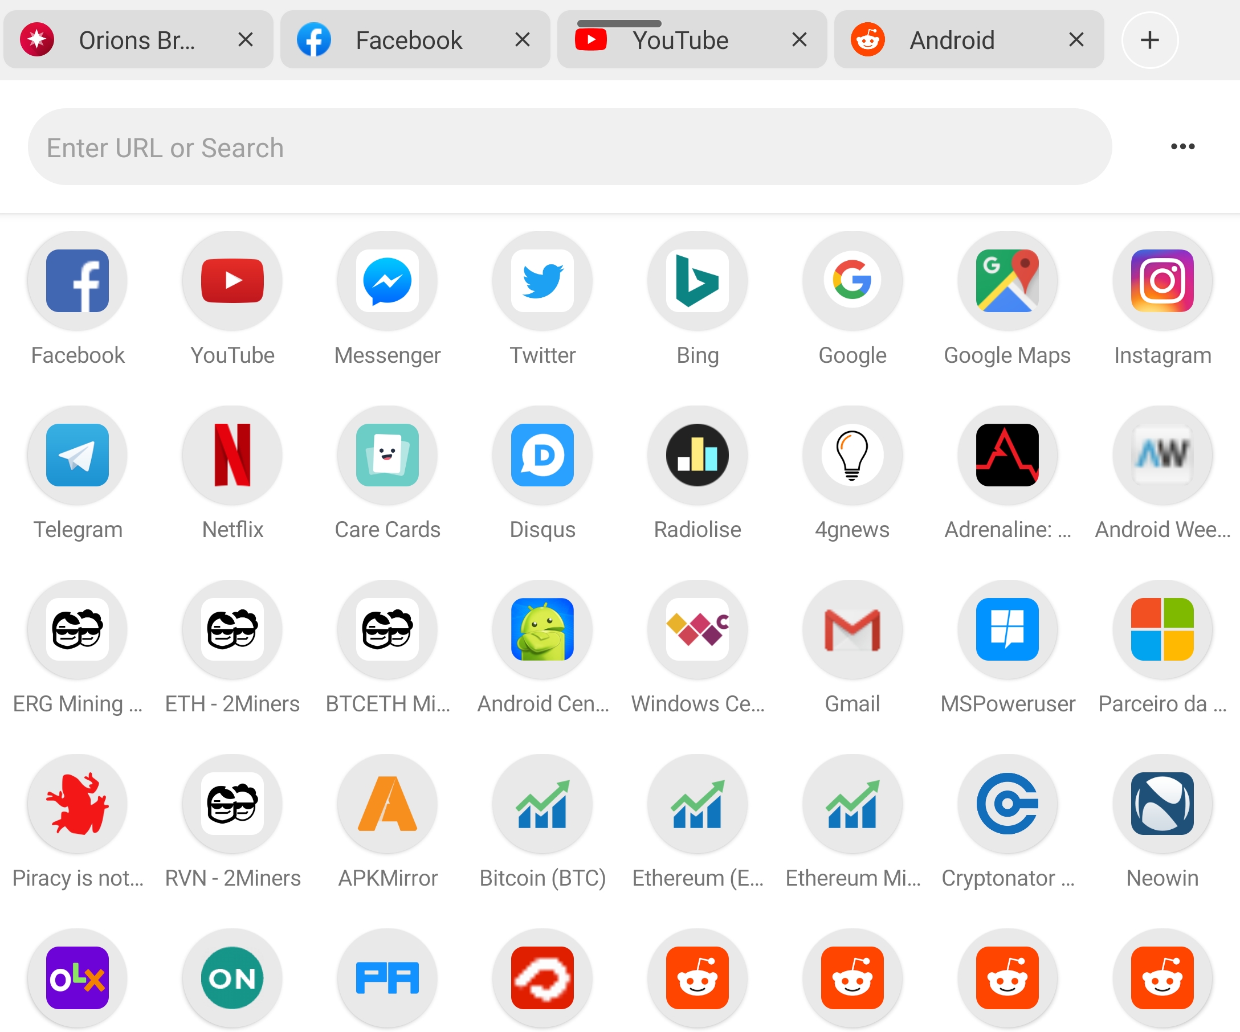The width and height of the screenshot is (1240, 1032).
Task: Open the Adrenaline shortcut
Action: coord(1007,455)
